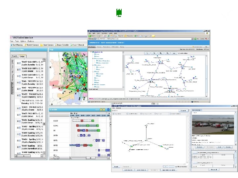
Task: Toggle the Show names checkbox
Action: [176, 167]
